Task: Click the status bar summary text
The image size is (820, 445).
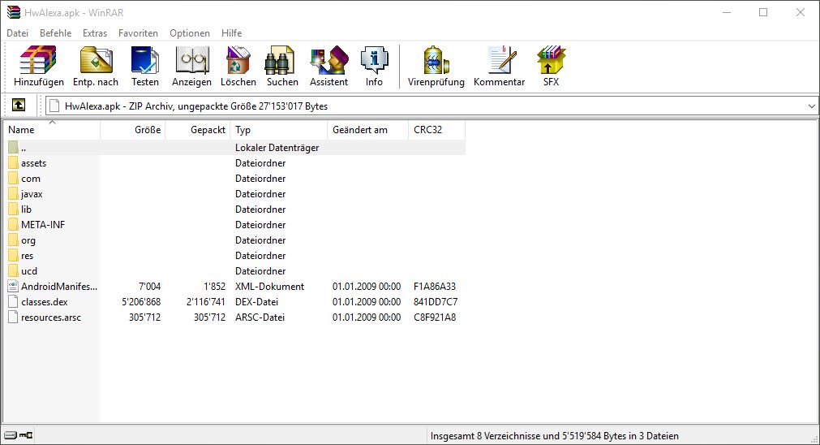Action: coord(554,435)
